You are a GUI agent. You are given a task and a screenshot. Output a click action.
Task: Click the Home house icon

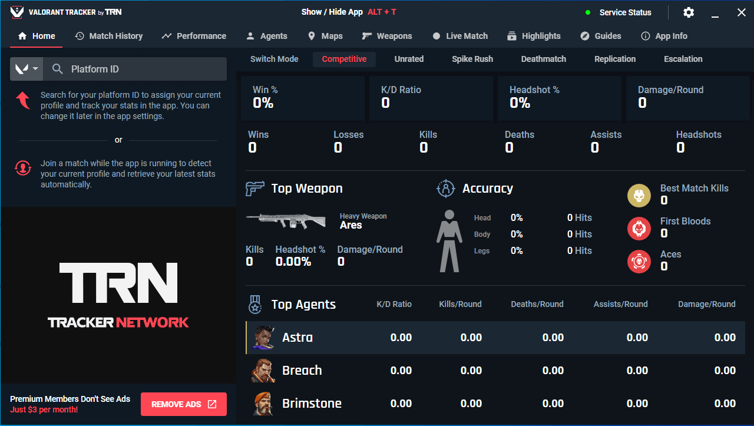click(x=22, y=36)
